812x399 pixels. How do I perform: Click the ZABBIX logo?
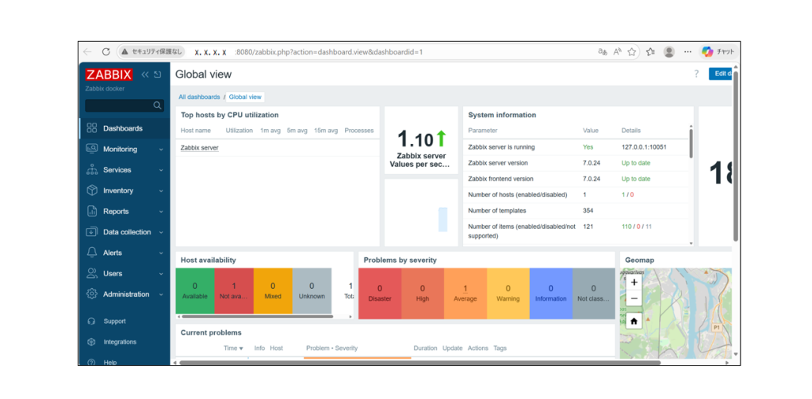109,74
